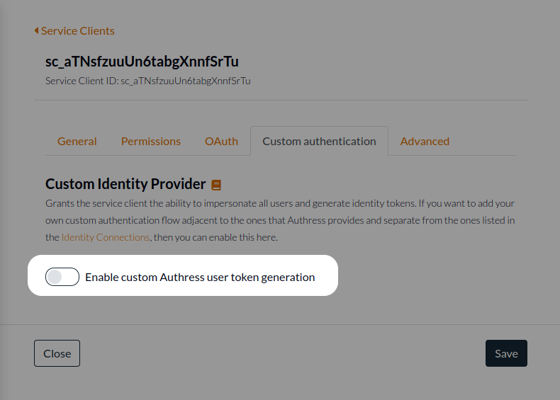This screenshot has height=400, width=560.
Task: Click the sc_aTNsfzuuUn6tabgXnnfSrTu title heading
Action: 142,62
